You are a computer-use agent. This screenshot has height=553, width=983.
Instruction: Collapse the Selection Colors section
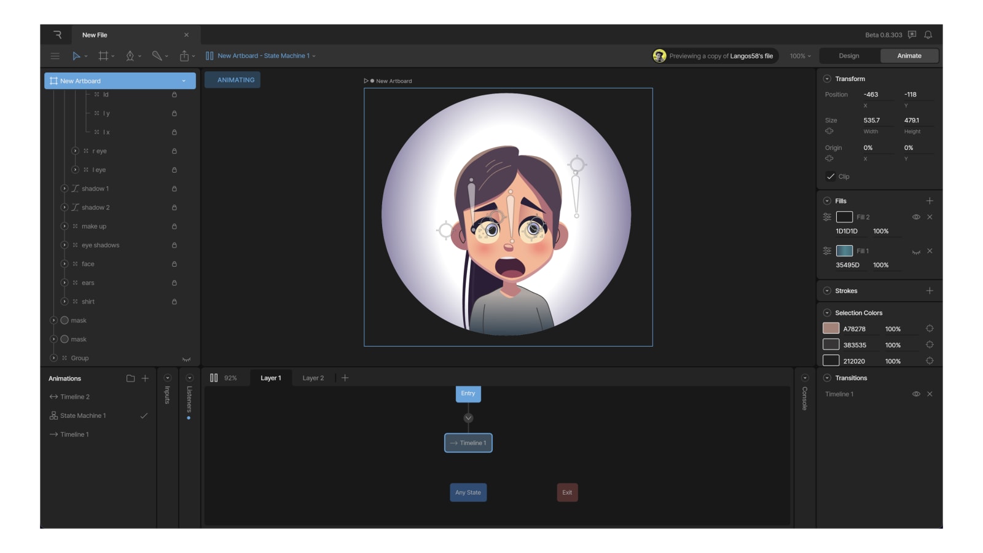tap(827, 313)
